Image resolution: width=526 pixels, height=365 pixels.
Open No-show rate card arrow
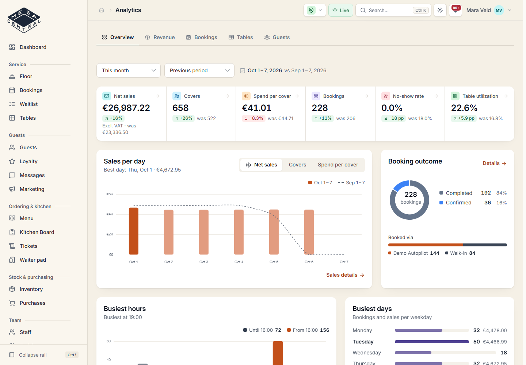click(x=436, y=96)
